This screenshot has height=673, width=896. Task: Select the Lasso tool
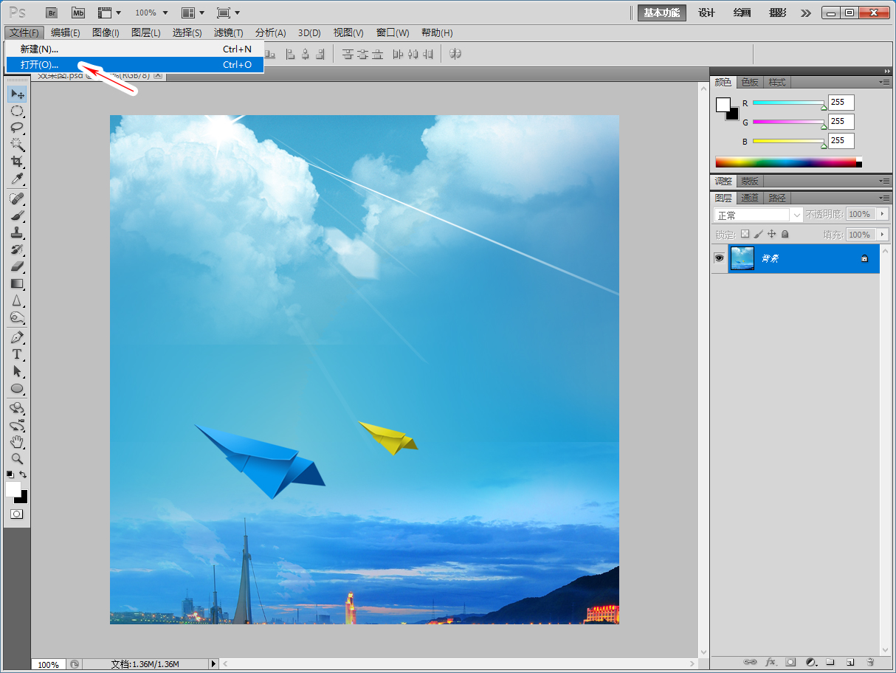click(17, 128)
